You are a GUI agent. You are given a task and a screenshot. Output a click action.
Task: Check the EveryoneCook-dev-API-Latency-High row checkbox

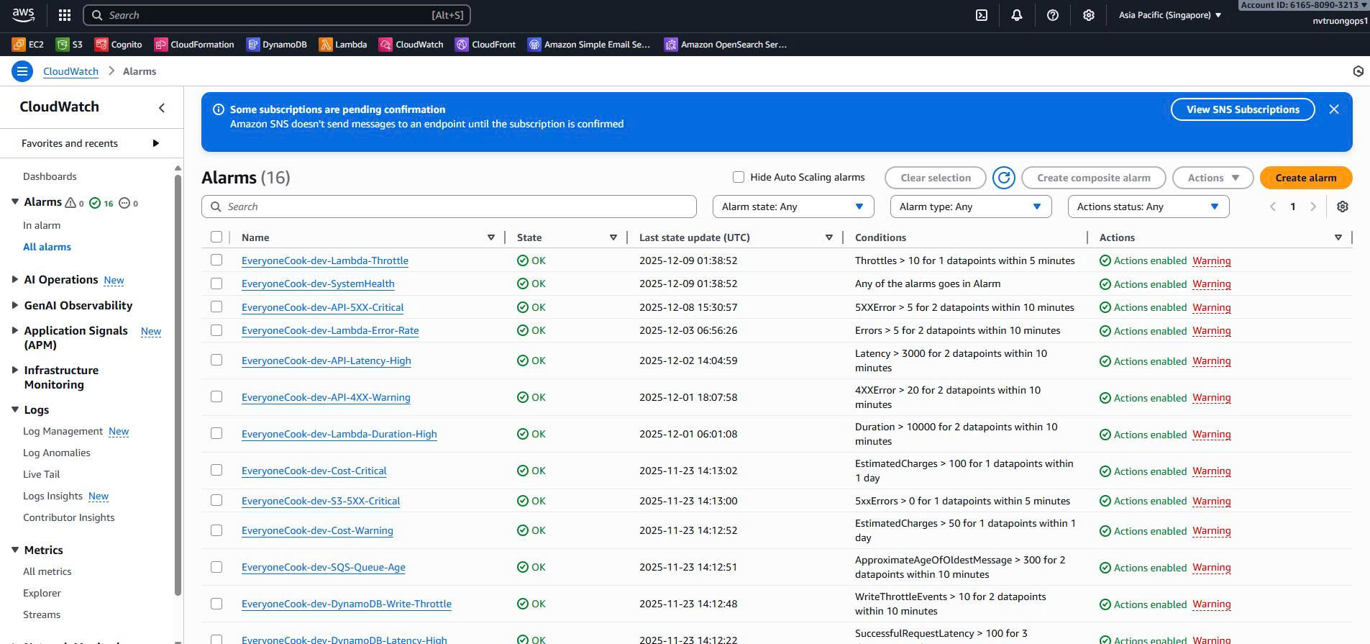(x=216, y=360)
